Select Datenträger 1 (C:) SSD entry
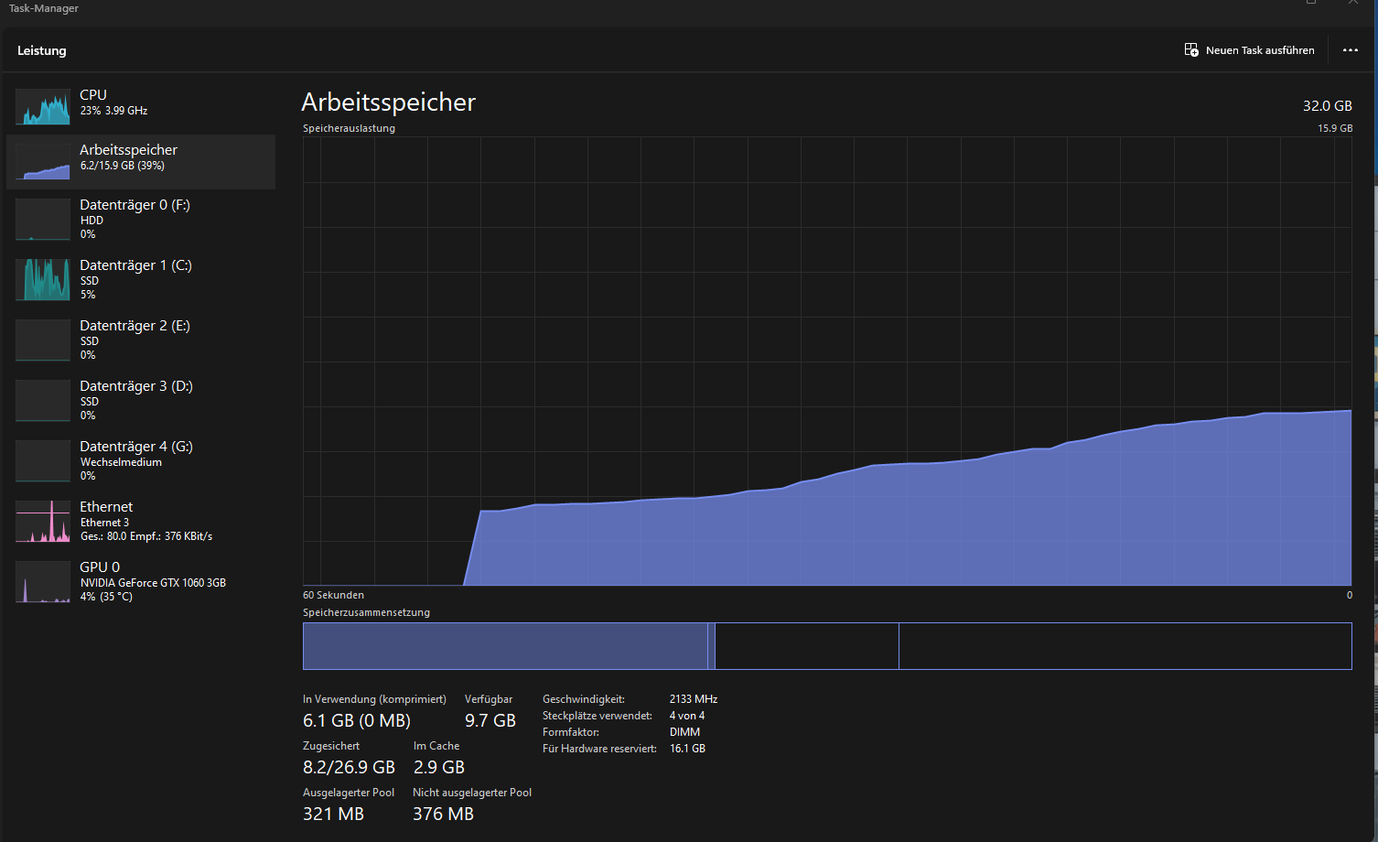 (x=141, y=279)
